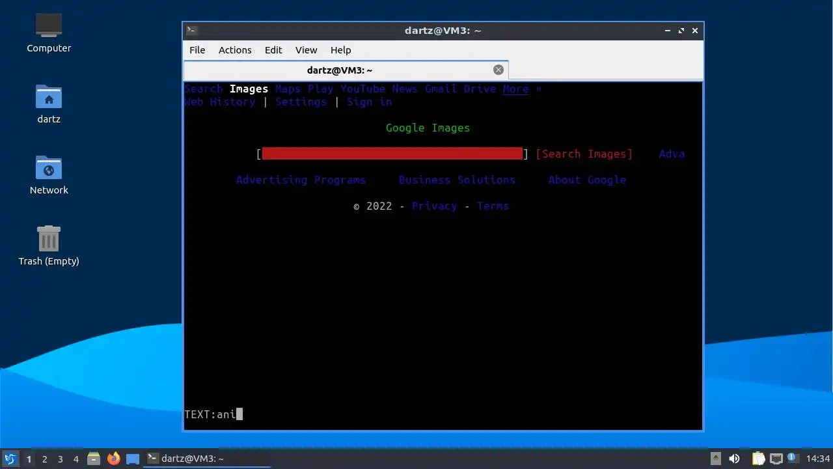Viewport: 833px width, 469px height.
Task: Click the Advertising Programs link
Action: pyautogui.click(x=301, y=180)
